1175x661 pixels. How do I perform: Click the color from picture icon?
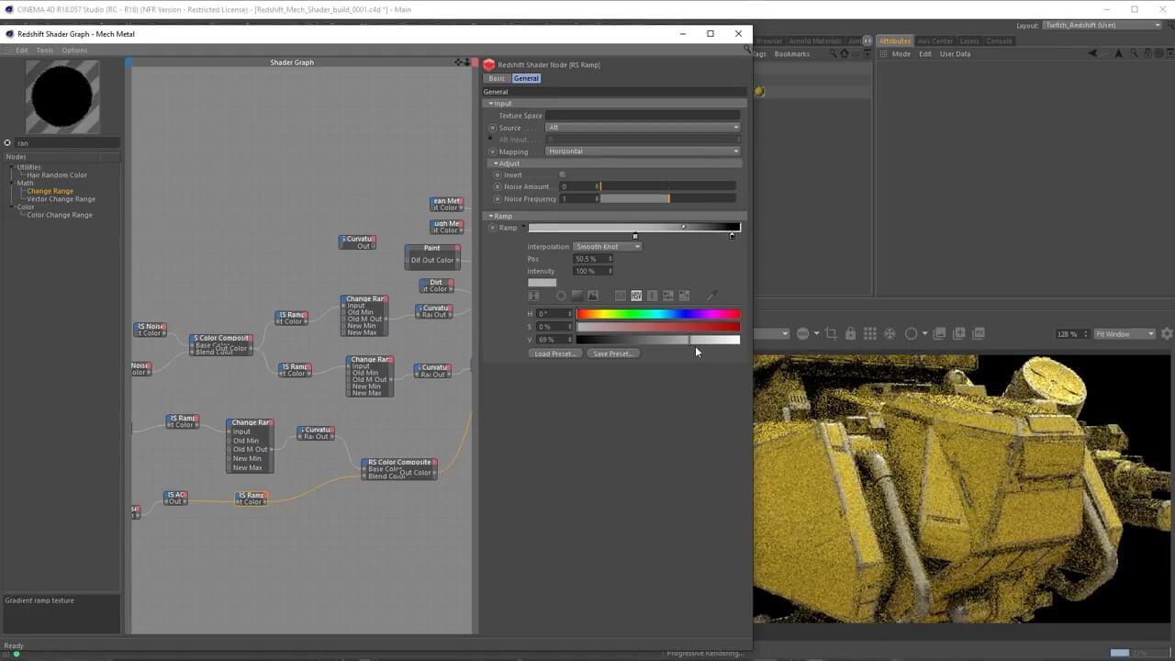pyautogui.click(x=593, y=296)
